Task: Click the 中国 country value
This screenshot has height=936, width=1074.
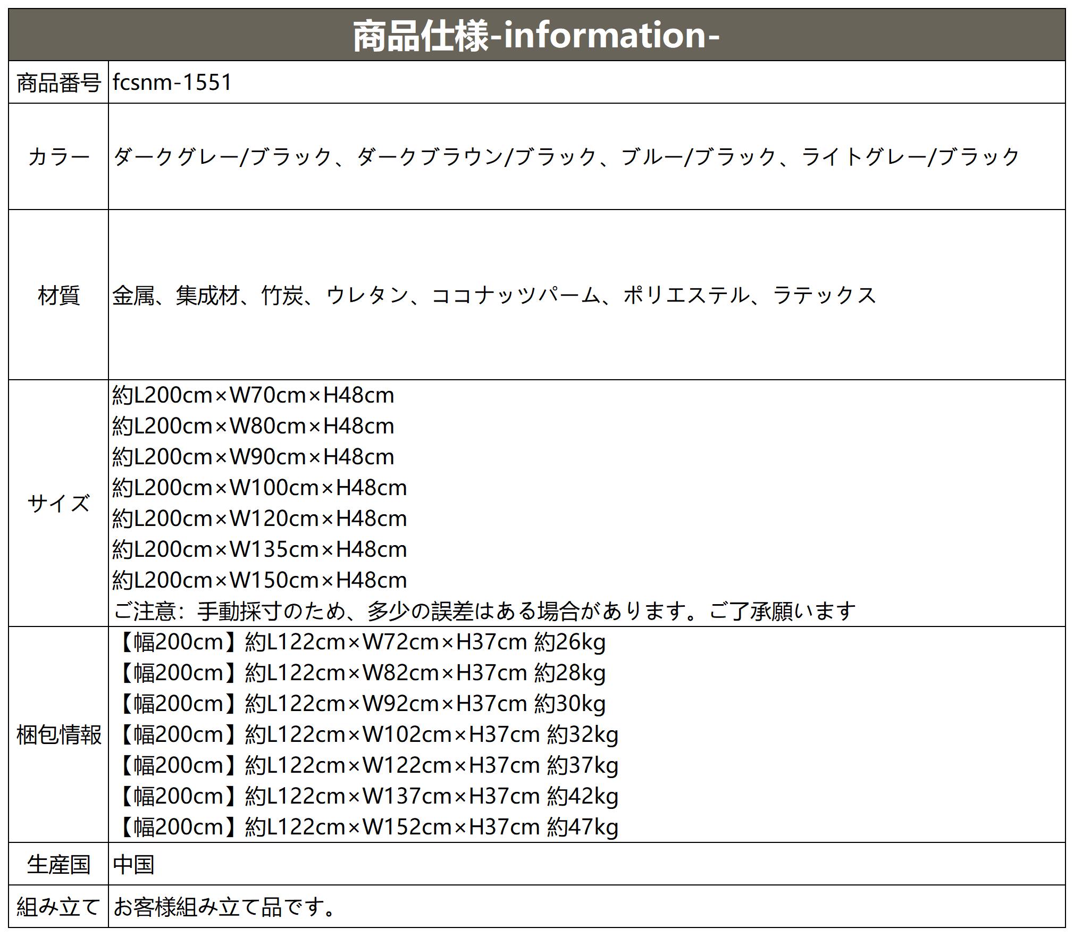Action: 133,864
